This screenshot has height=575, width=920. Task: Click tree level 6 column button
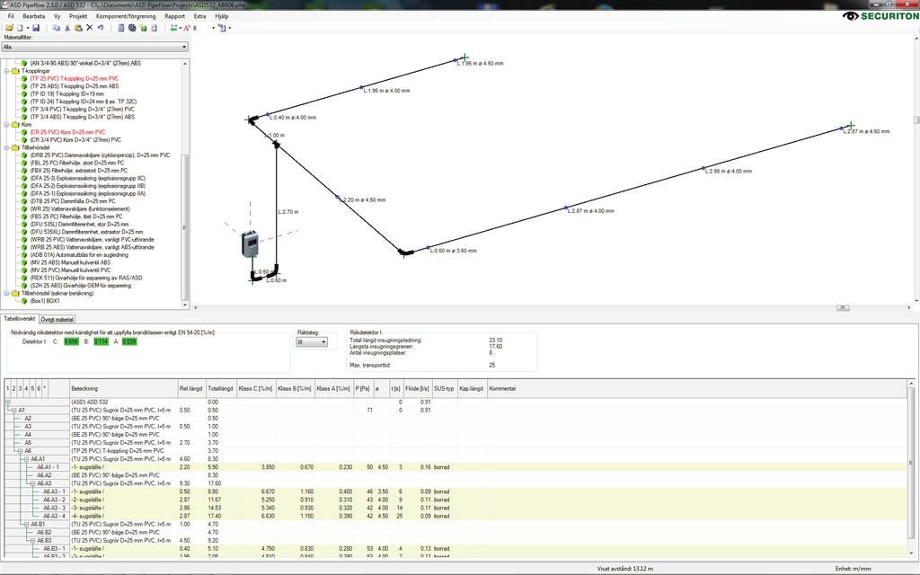coord(39,388)
